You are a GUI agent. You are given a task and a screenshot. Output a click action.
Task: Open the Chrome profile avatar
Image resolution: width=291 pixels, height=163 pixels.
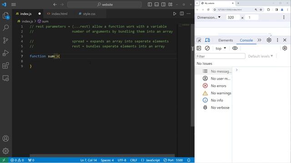coord(282,10)
